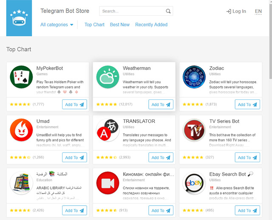
Task: Open the TRANSLATOR language icon
Action: 108,130
